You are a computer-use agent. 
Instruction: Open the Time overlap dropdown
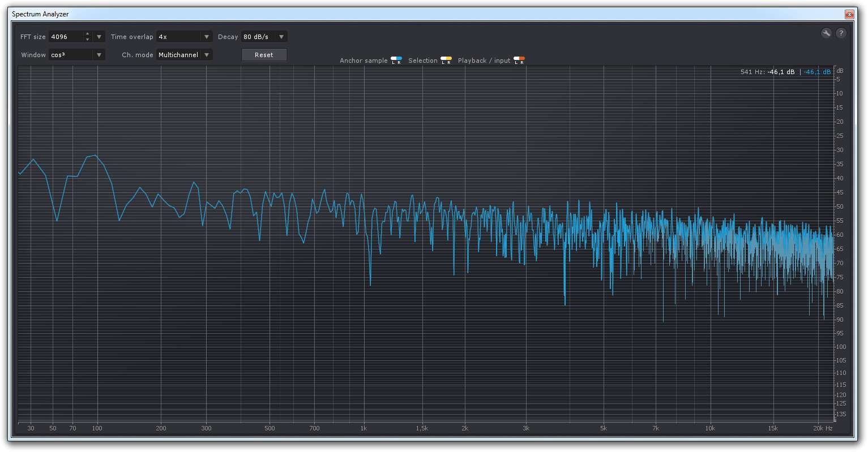click(x=207, y=37)
